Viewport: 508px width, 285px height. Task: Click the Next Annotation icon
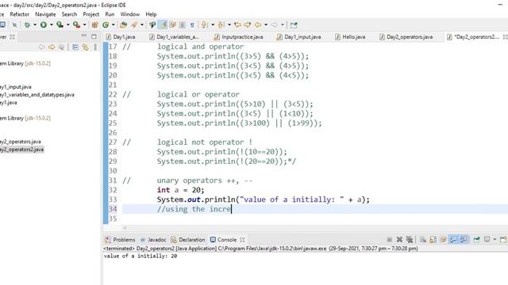(x=205, y=25)
